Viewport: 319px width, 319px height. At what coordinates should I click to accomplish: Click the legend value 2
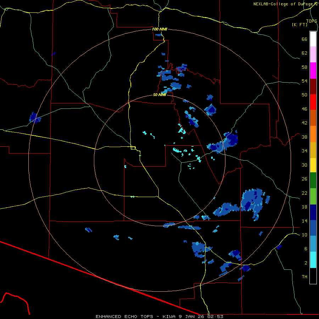(306, 263)
